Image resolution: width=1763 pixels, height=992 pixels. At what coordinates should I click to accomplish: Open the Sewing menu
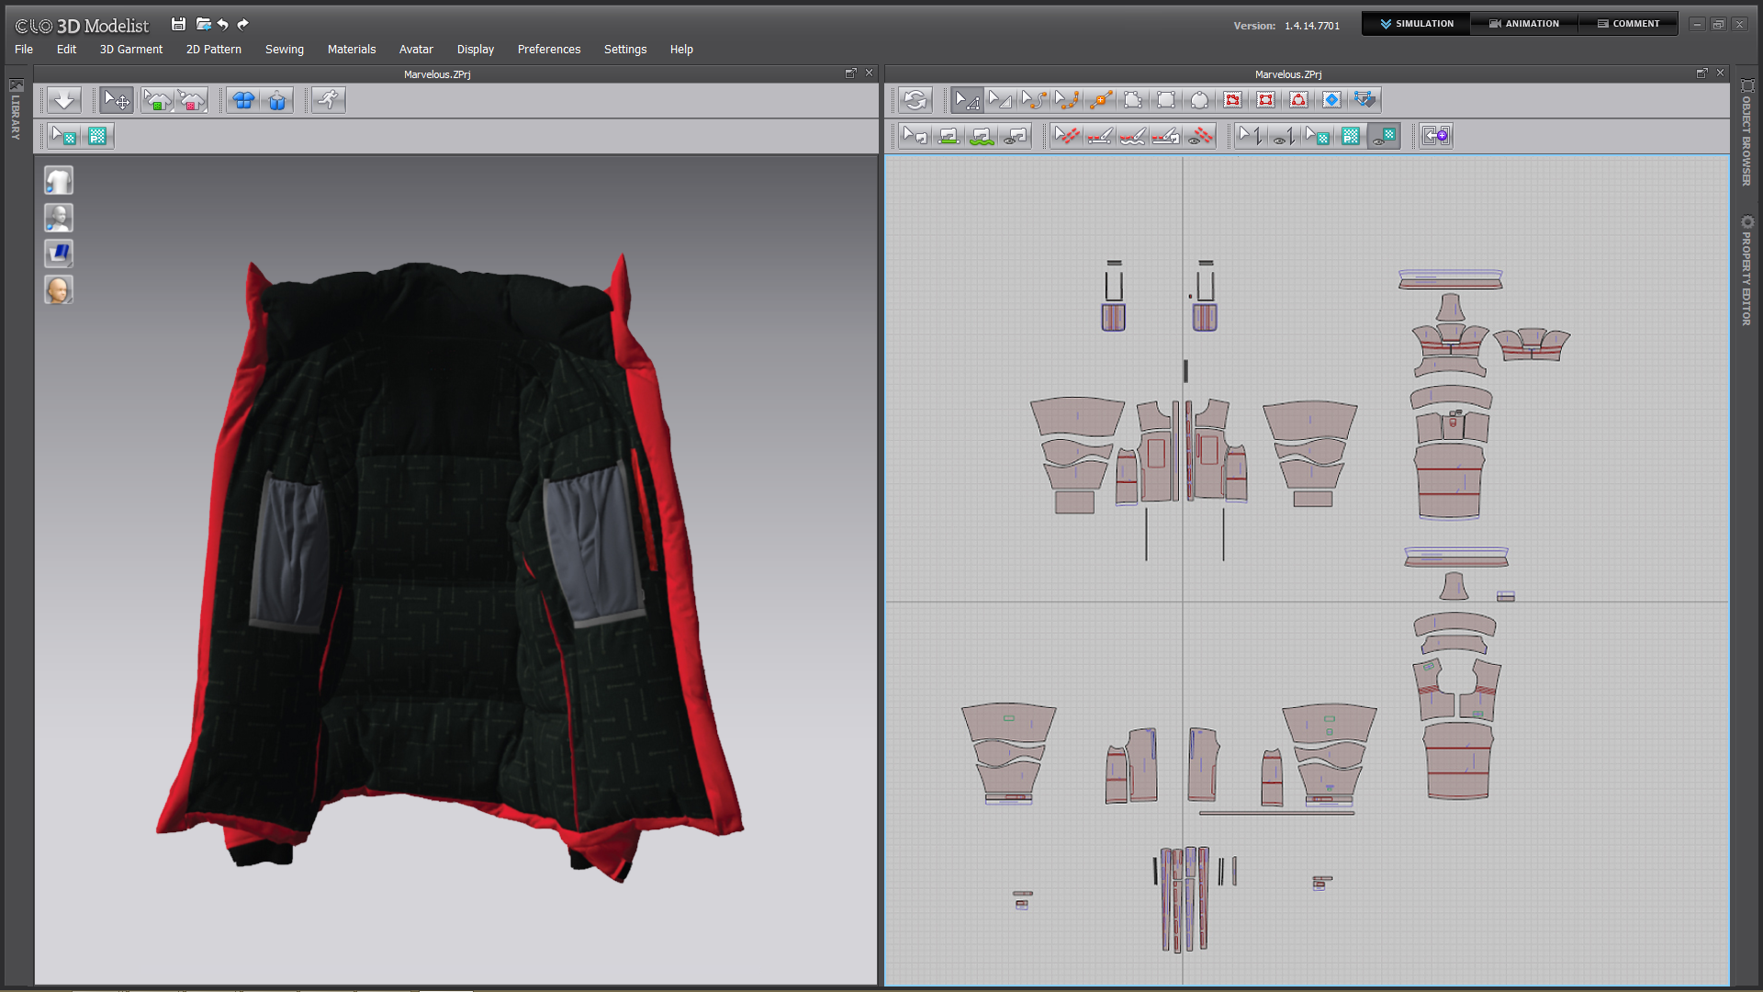[x=284, y=50]
